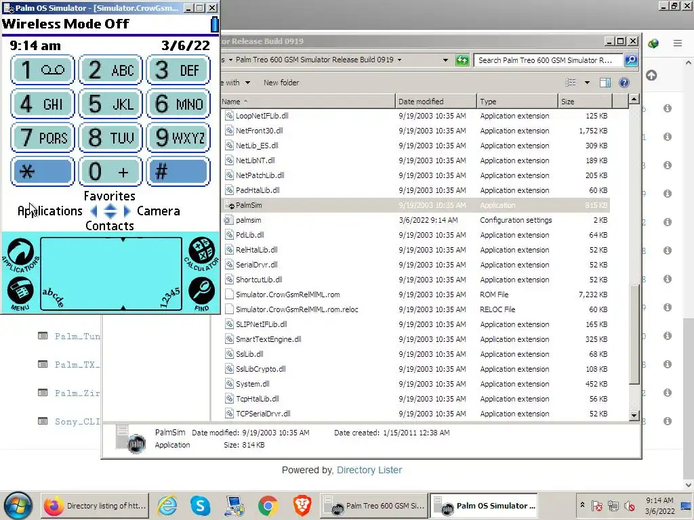Select SmartTextEngine.dll in the file list
The image size is (694, 520).
(415, 339)
